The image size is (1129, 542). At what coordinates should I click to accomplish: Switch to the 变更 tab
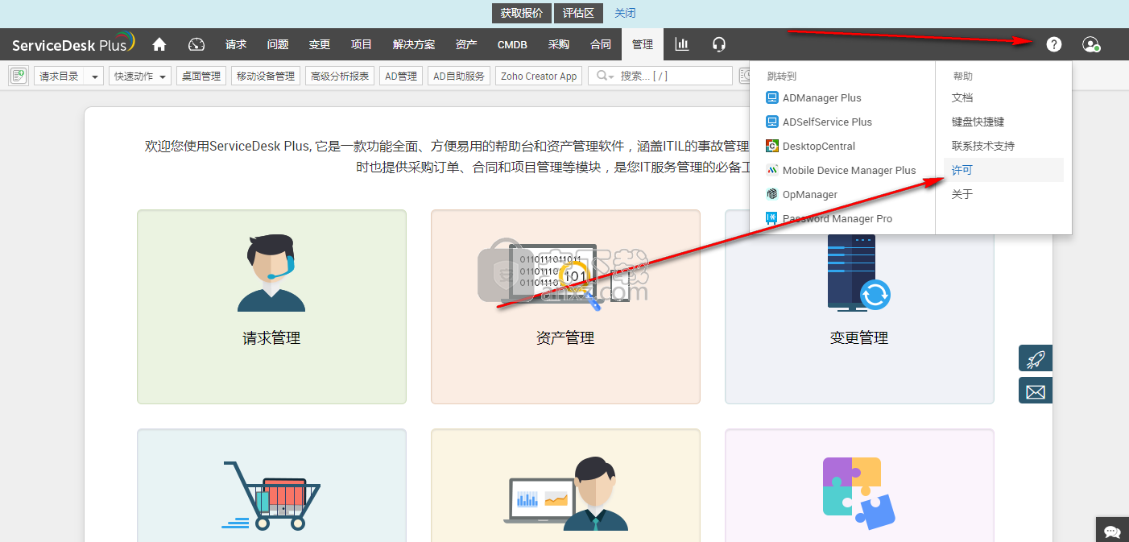pyautogui.click(x=320, y=44)
